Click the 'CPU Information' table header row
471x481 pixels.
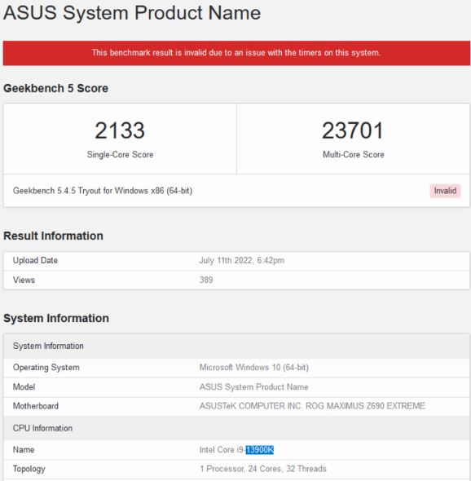pos(236,428)
